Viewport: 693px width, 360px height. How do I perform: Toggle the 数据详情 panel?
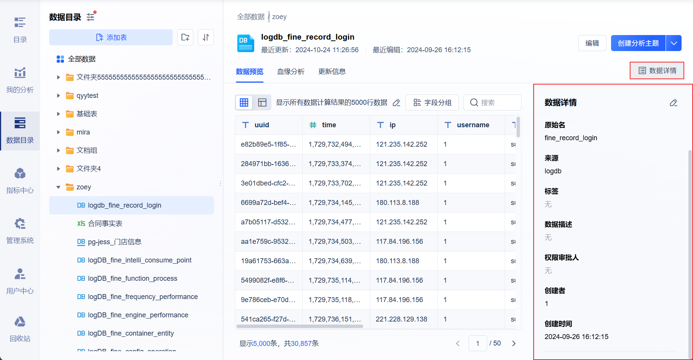click(x=657, y=70)
